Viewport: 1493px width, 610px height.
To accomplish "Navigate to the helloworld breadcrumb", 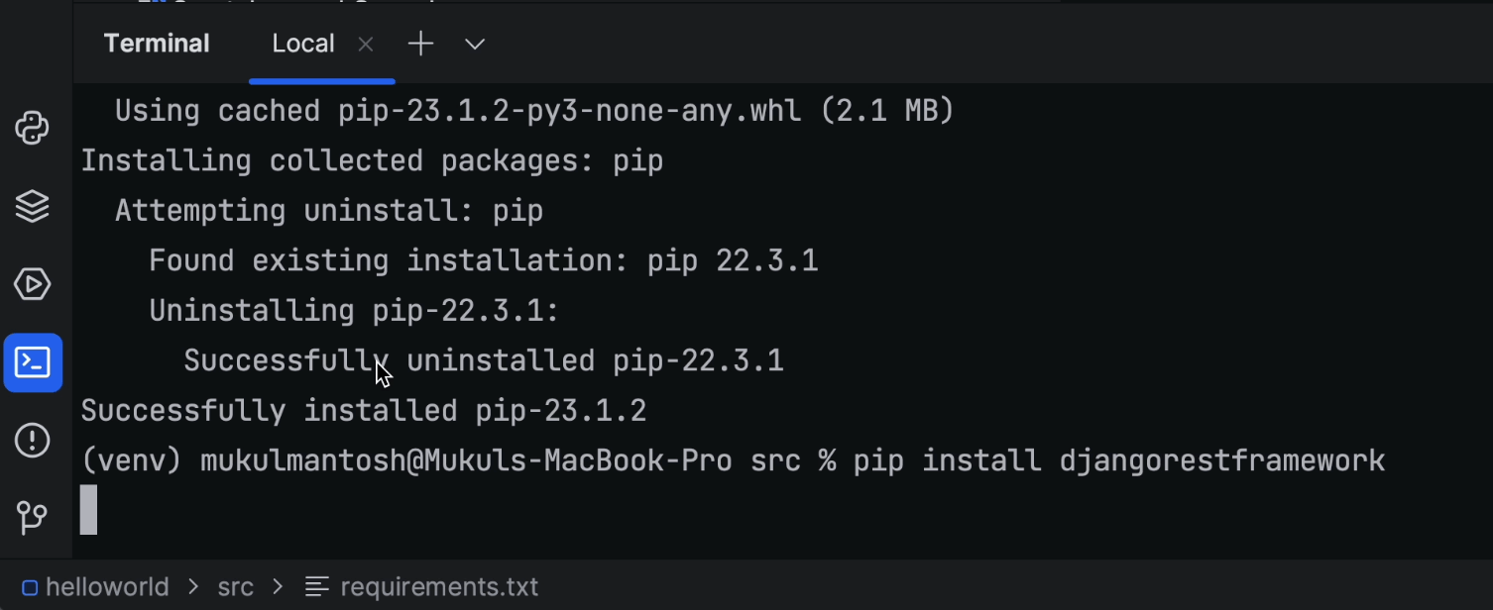I will click(x=107, y=587).
